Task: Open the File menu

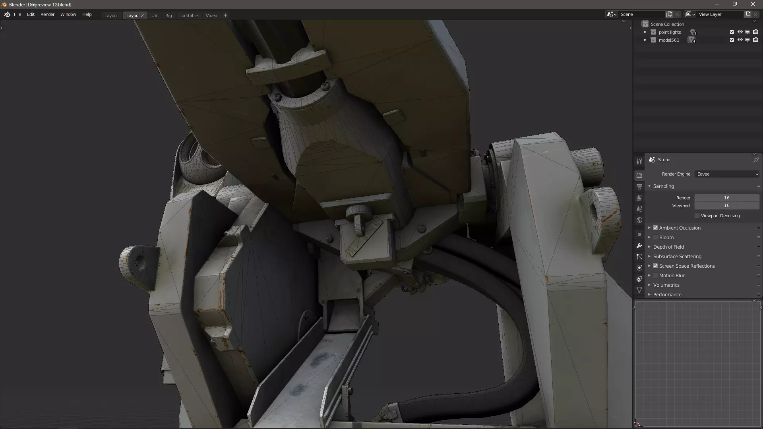Action: click(x=17, y=14)
